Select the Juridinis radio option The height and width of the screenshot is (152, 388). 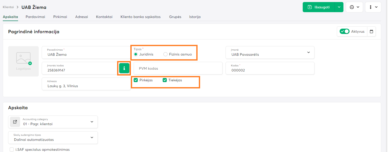click(x=136, y=54)
